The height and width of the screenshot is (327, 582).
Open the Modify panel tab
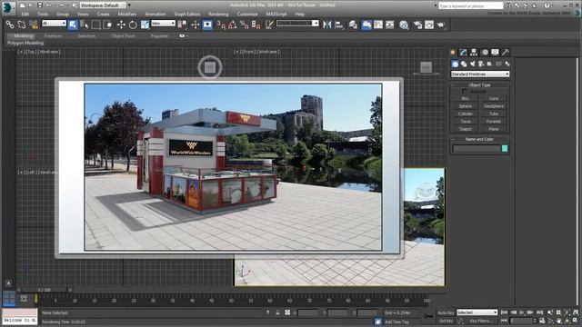point(463,53)
